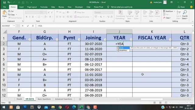195x110 pixels.
Task: Click the smiley feedback icon
Action: point(191,7)
